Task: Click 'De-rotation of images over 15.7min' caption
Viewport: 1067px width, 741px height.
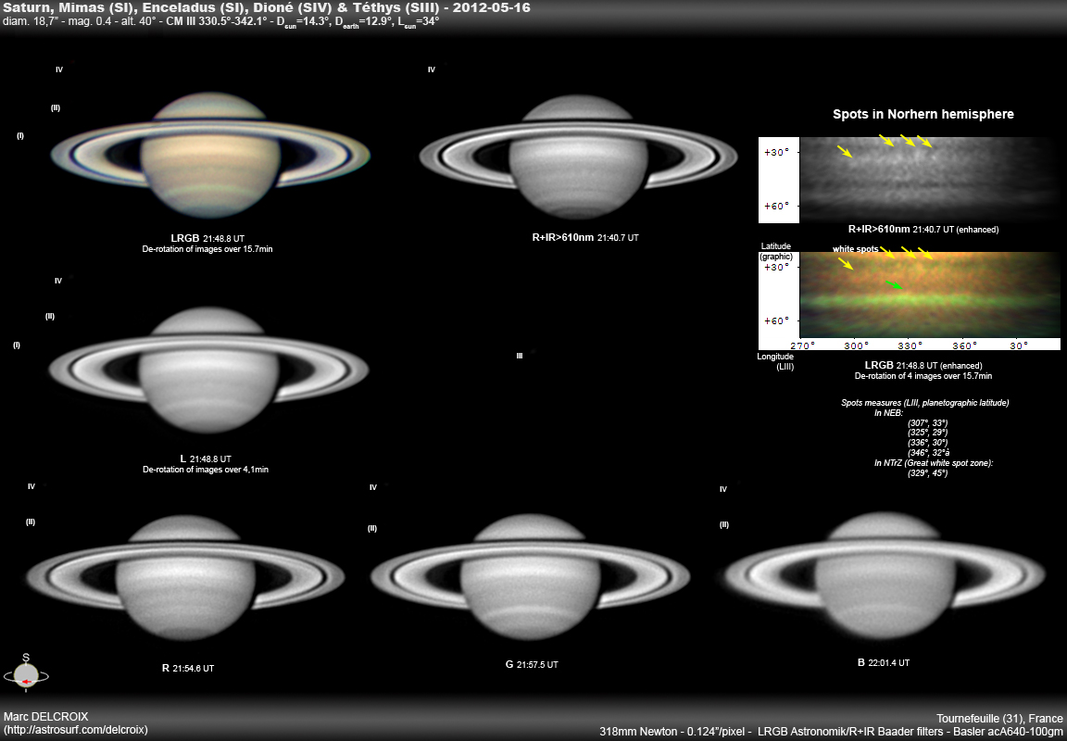Action: coord(207,249)
